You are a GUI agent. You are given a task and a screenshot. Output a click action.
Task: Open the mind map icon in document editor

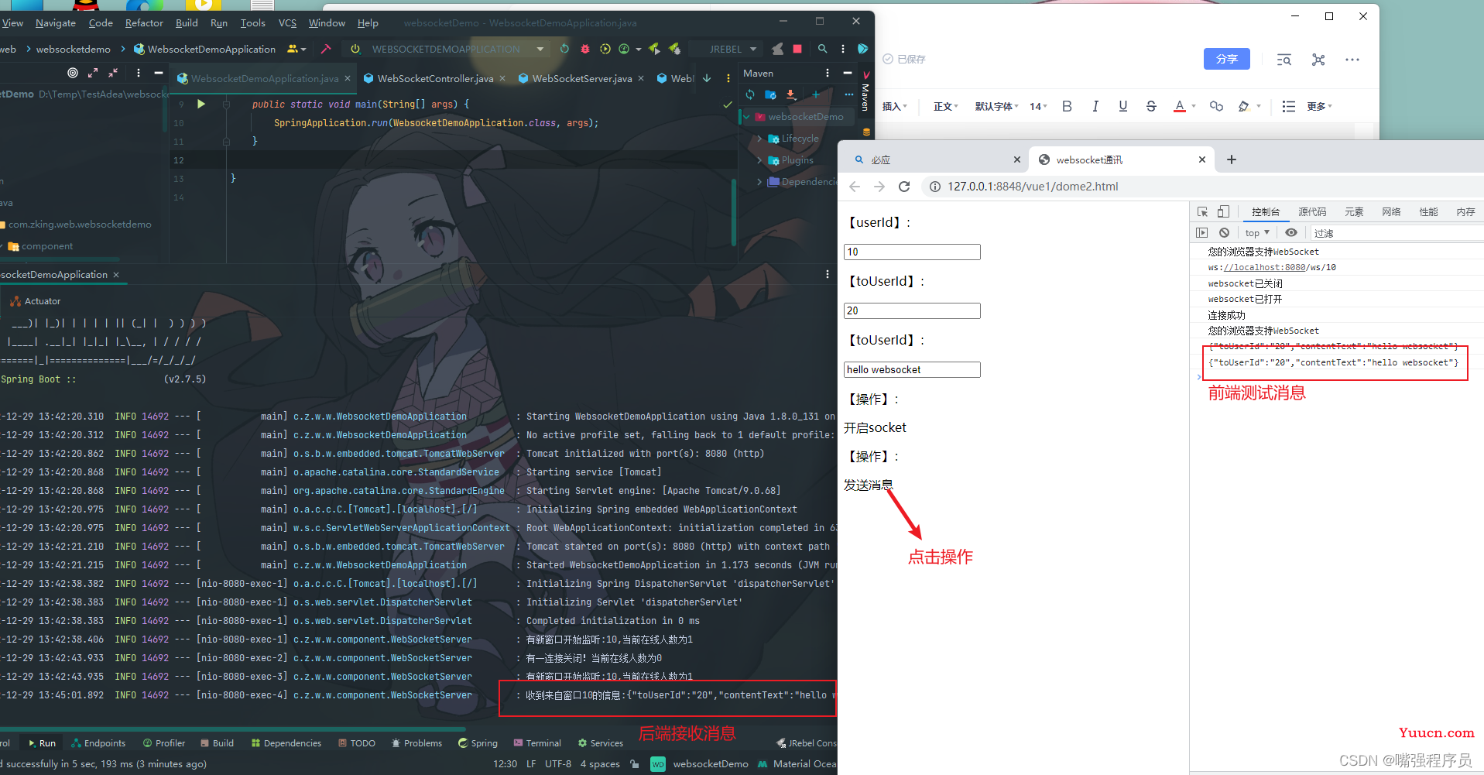click(x=1318, y=60)
